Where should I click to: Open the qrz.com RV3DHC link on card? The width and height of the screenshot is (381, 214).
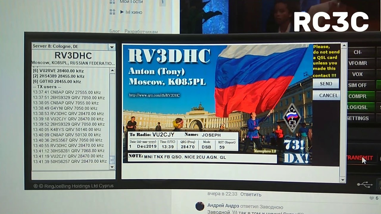click(x=154, y=95)
